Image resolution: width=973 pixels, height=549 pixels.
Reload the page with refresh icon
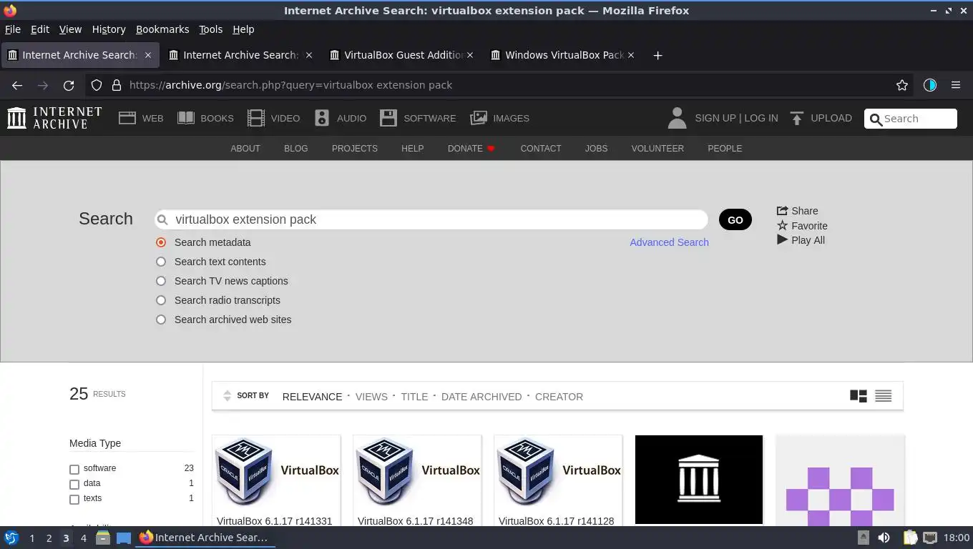69,85
